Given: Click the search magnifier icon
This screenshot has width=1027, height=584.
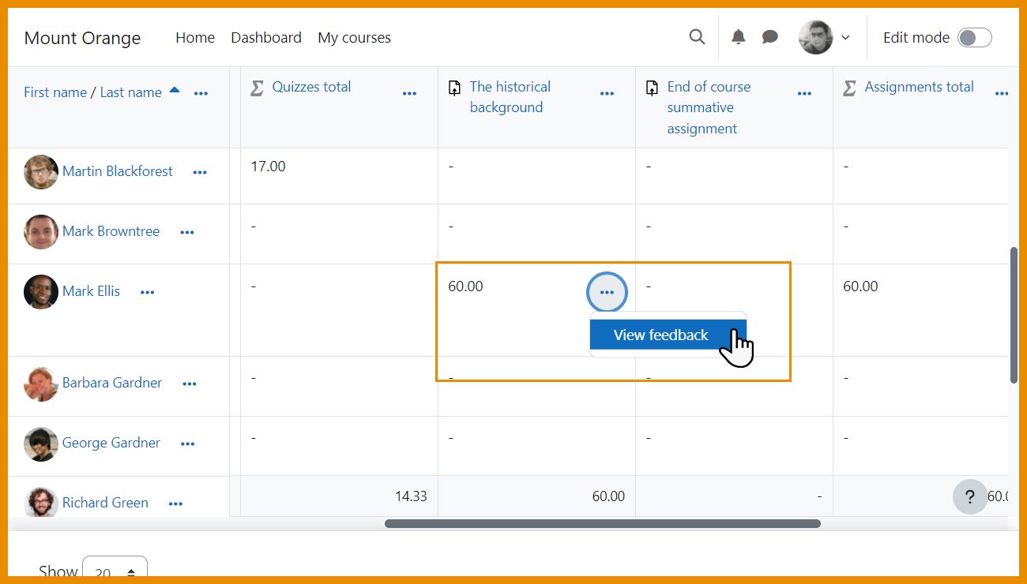Looking at the screenshot, I should [697, 37].
